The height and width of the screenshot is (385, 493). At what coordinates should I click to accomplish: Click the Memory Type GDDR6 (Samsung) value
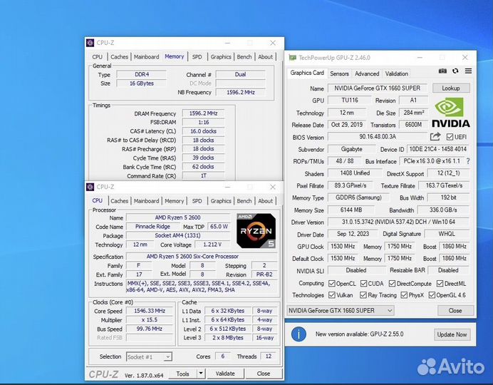[358, 197]
